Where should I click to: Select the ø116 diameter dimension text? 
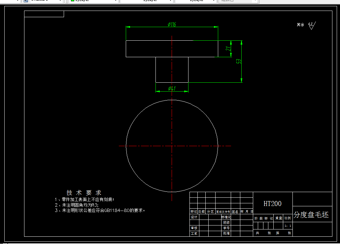click(172, 24)
